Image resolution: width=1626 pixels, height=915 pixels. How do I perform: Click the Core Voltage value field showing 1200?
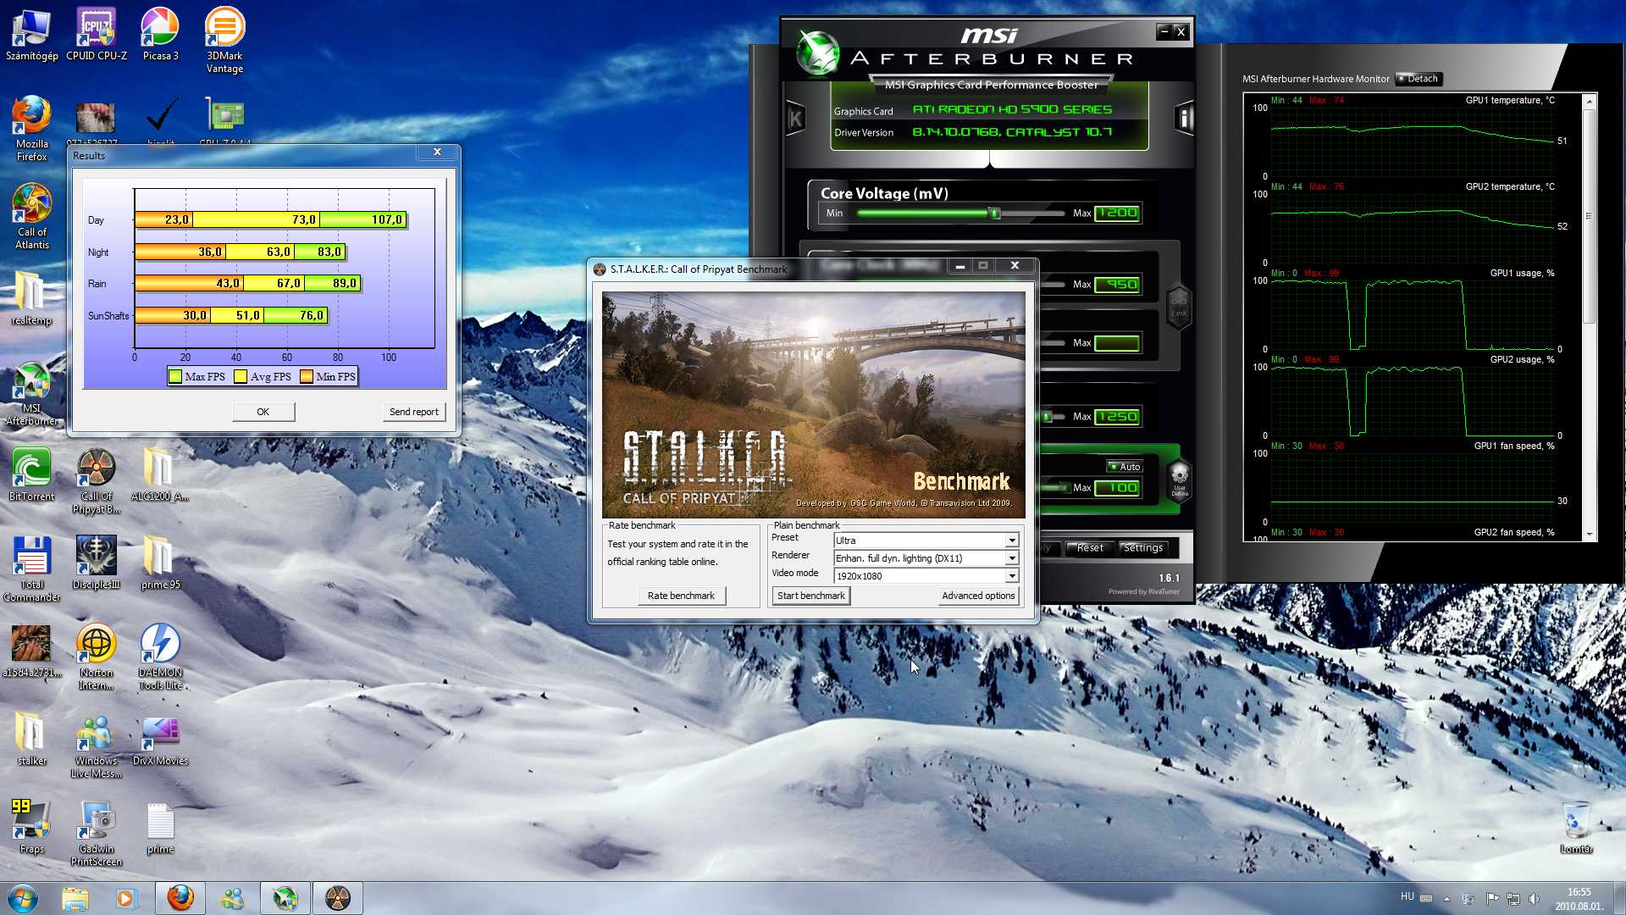1117,213
